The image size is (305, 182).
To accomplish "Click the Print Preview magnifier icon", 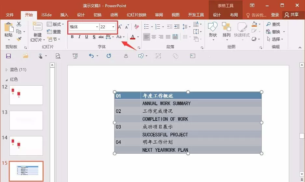I will click(58, 56).
